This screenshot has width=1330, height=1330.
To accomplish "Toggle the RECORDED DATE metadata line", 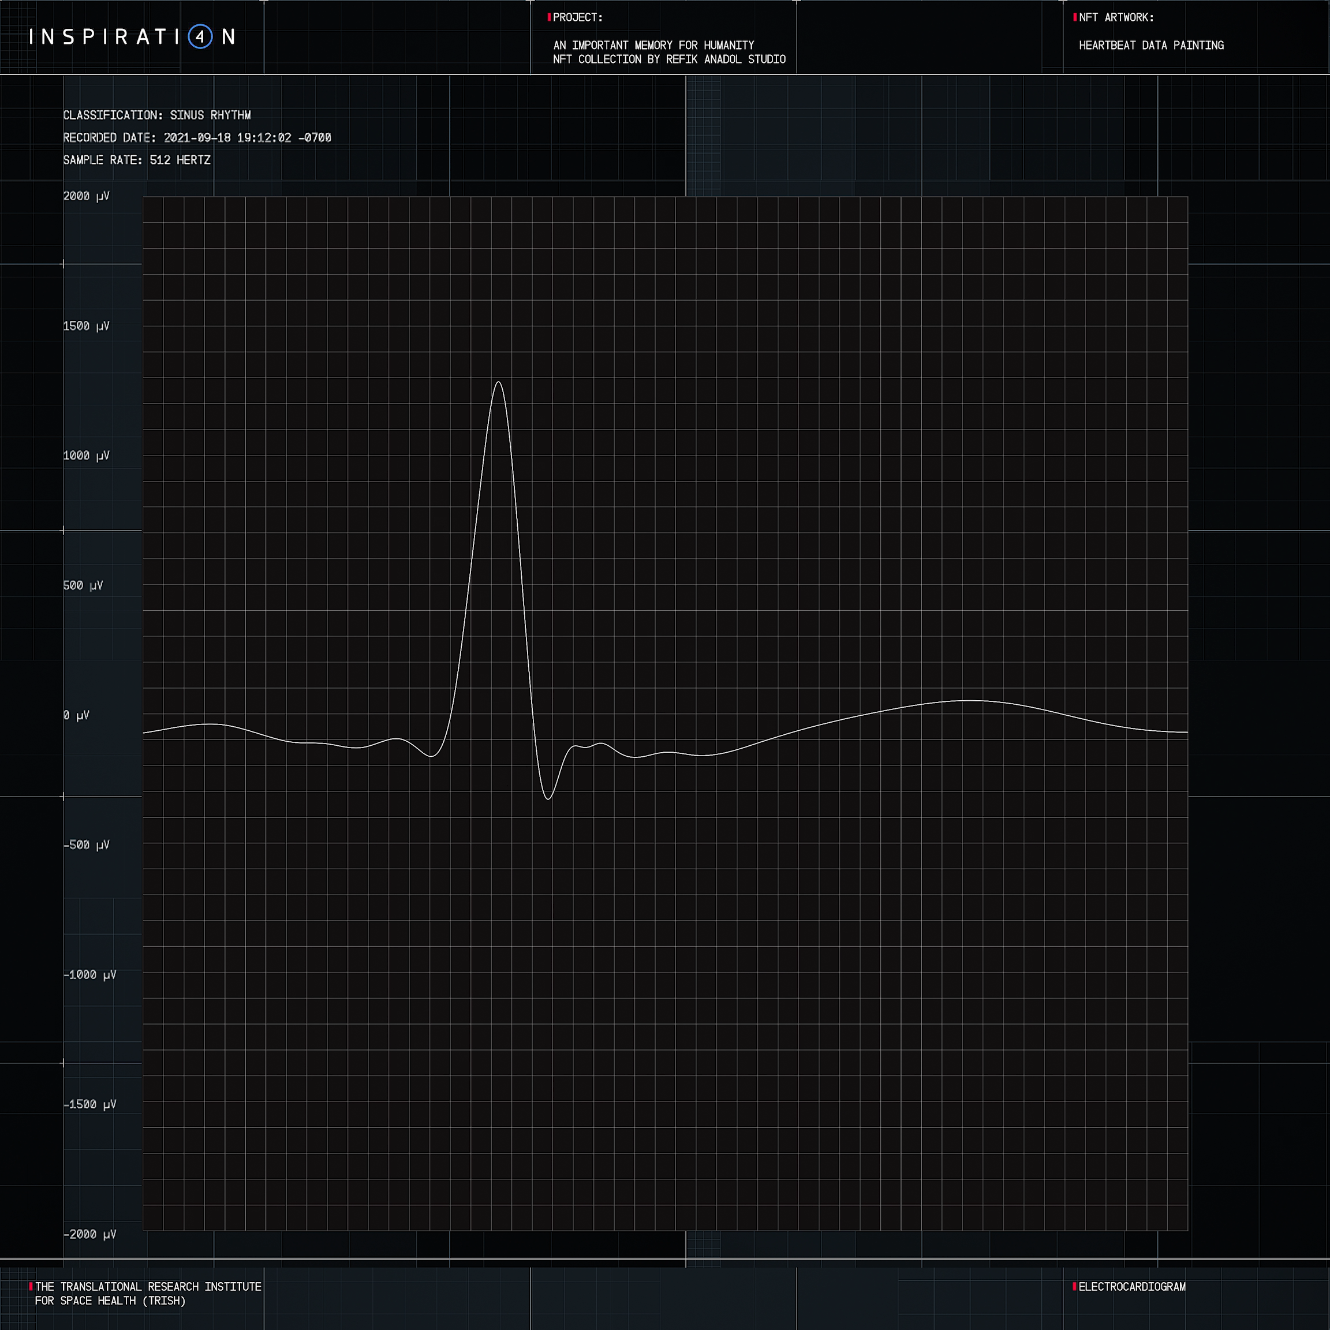I will [197, 138].
